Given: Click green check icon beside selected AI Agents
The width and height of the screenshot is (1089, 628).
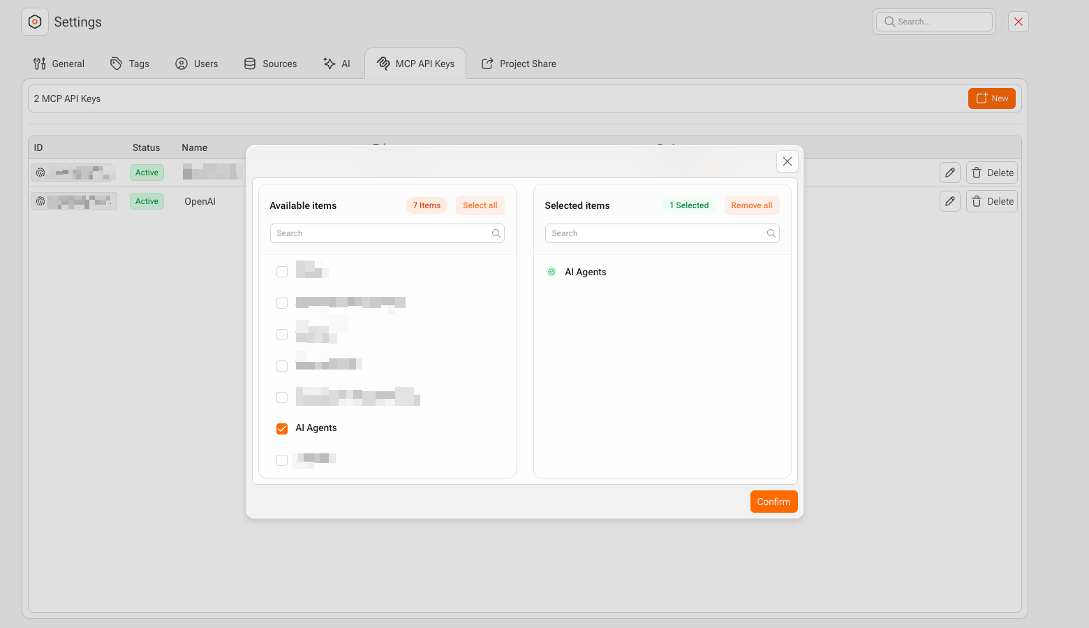Looking at the screenshot, I should [x=551, y=272].
